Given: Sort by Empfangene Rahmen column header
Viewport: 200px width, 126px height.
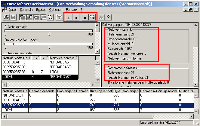Looking at the screenshot, I should 73,91.
